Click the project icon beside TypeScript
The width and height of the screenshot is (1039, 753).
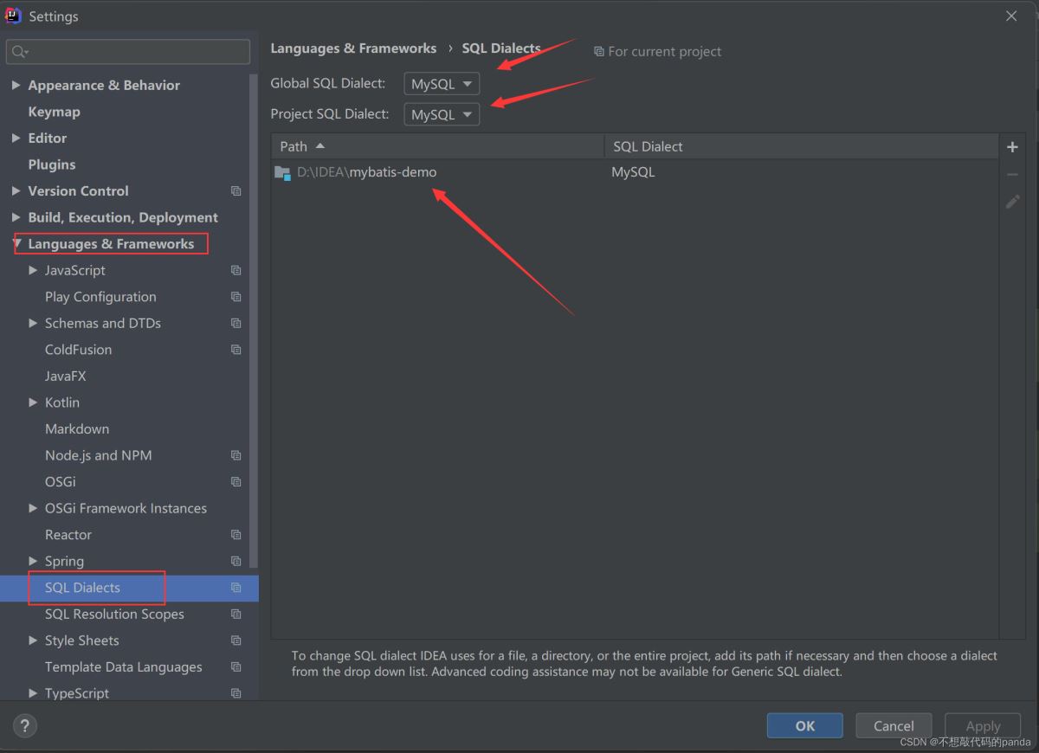click(x=236, y=693)
